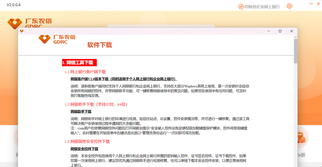Close the software download dialog
The width and height of the screenshot is (322, 167).
[292, 31]
